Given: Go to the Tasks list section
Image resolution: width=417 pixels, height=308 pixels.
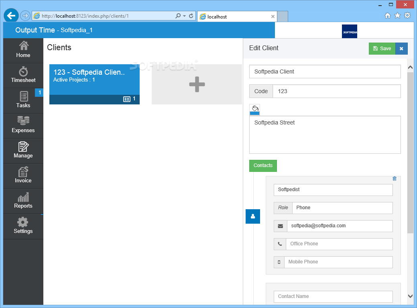Looking at the screenshot, I should [23, 100].
